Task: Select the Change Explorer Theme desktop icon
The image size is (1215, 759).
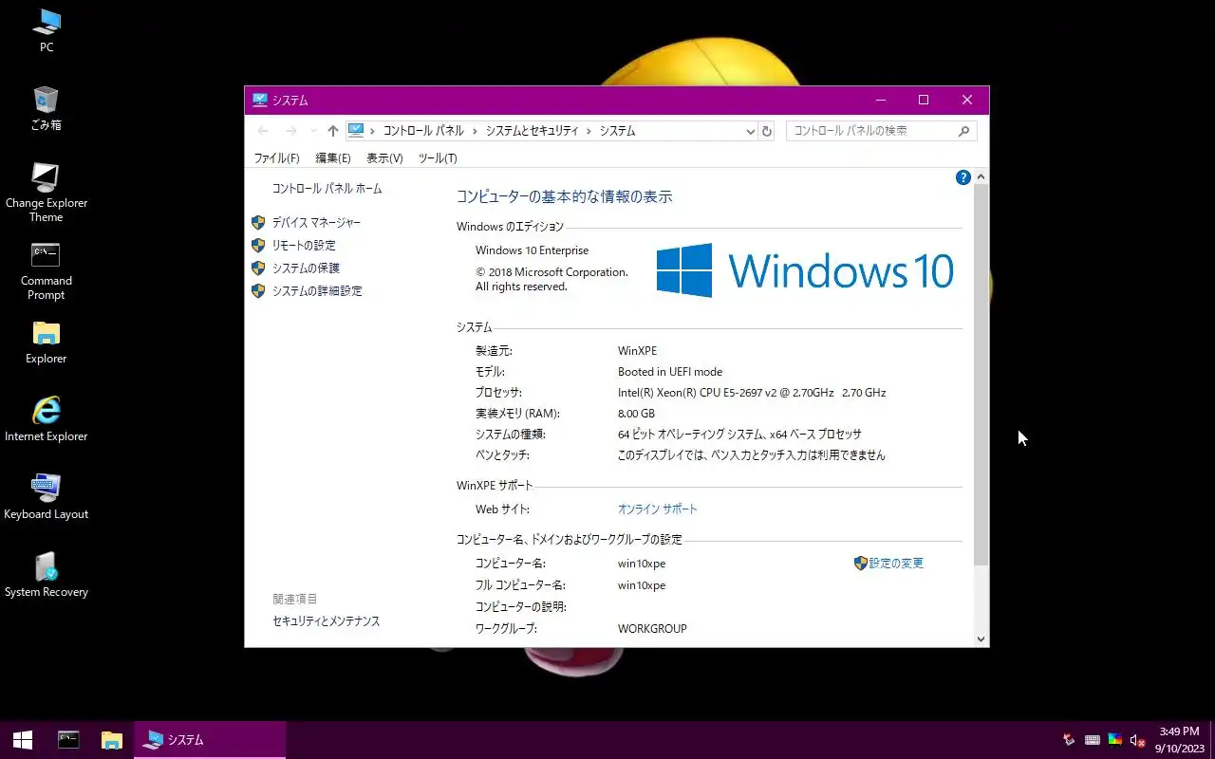Action: click(x=46, y=193)
